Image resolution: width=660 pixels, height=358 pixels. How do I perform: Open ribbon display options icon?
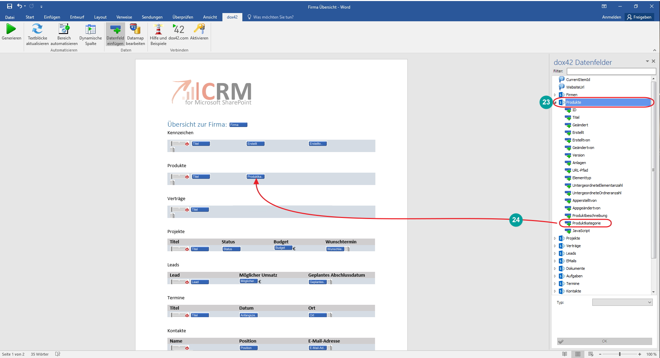(604, 6)
